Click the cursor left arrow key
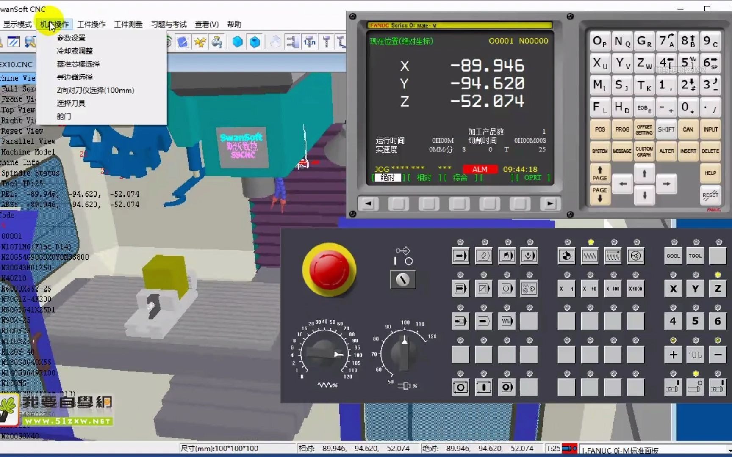 (622, 184)
